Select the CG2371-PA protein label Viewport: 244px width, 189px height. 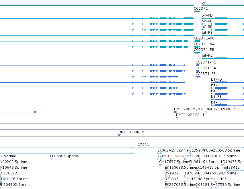(x=206, y=68)
